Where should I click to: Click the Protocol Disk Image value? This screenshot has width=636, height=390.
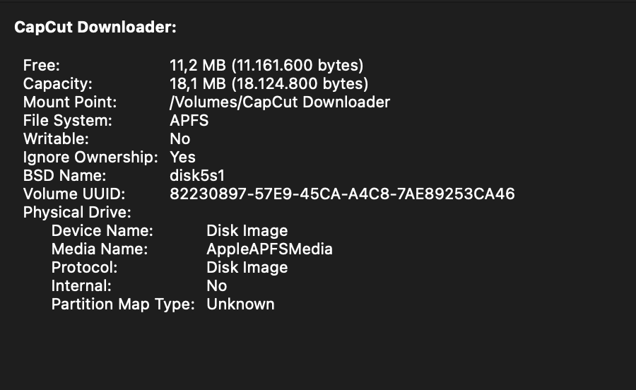pos(247,268)
